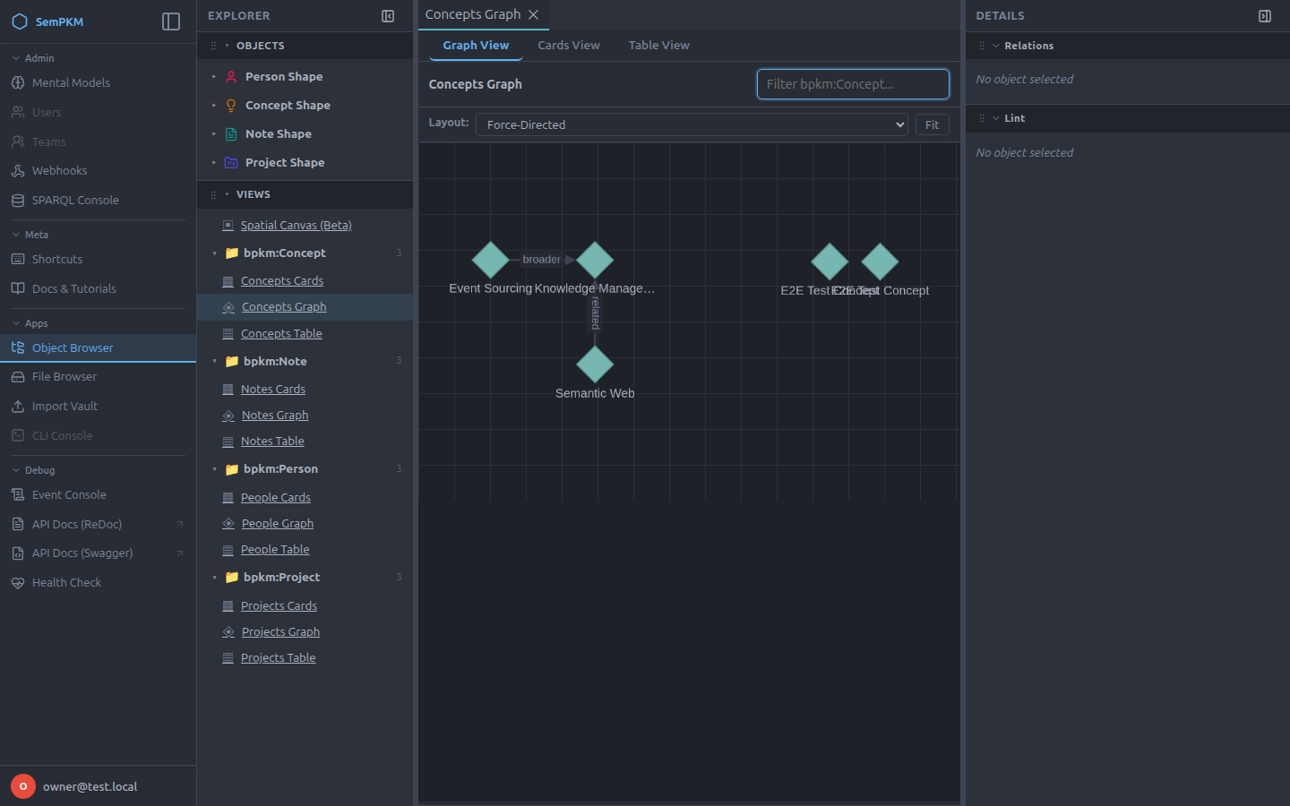Collapse the Explorer panel icon
The image size is (1290, 806).
(388, 16)
